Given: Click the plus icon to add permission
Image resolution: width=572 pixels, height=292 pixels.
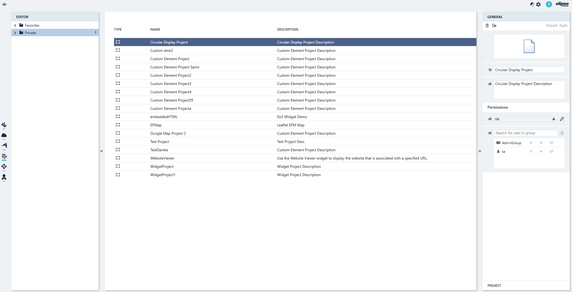Looking at the screenshot, I should tap(562, 133).
